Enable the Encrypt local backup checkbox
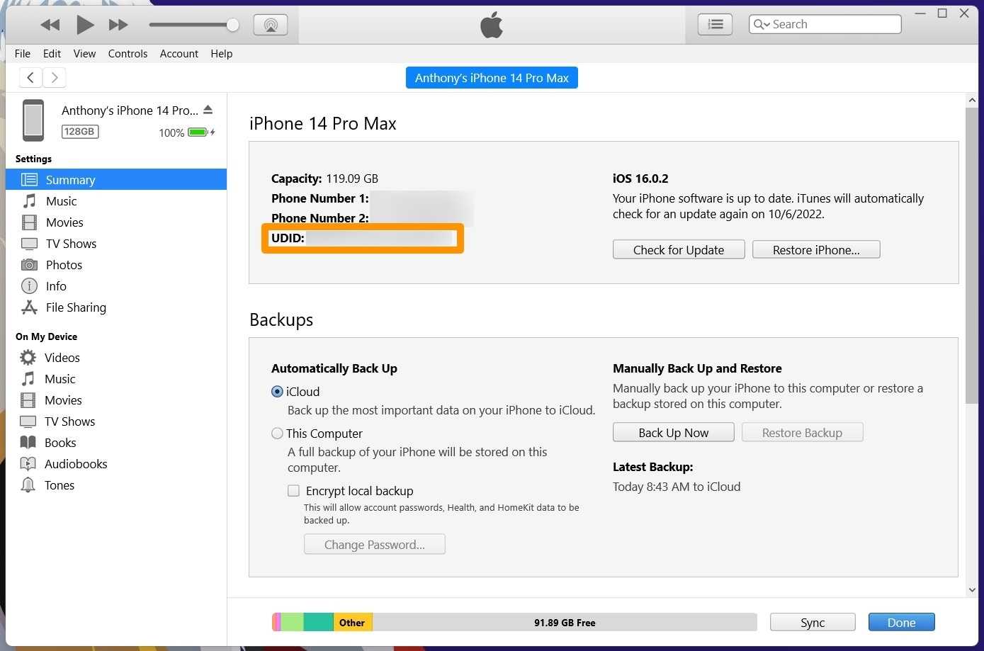 [293, 491]
